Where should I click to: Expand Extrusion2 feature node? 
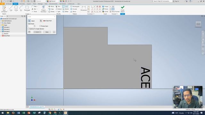coord(1,29)
